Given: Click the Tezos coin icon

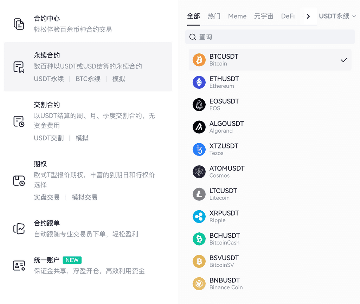Looking at the screenshot, I should click(199, 150).
